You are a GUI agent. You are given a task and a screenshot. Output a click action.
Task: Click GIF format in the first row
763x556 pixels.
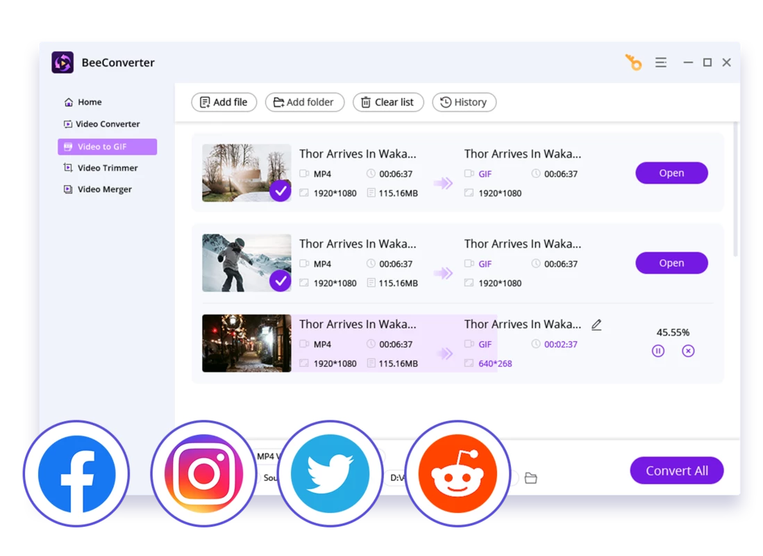click(x=485, y=174)
